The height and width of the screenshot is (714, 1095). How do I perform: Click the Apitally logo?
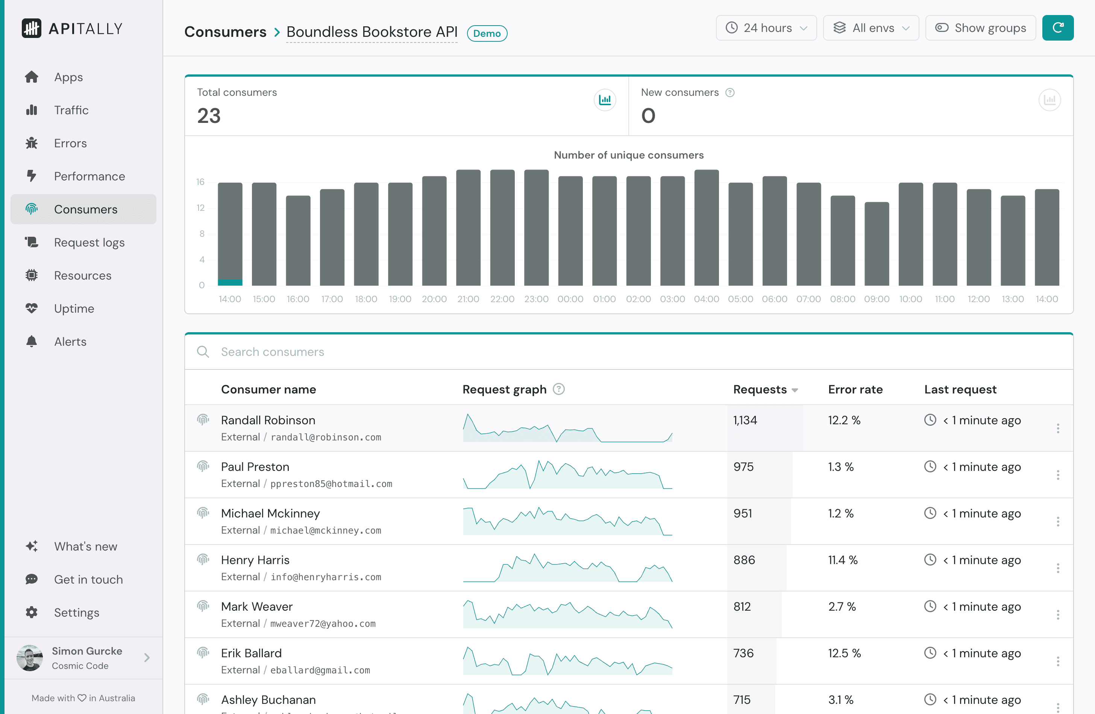tap(71, 28)
